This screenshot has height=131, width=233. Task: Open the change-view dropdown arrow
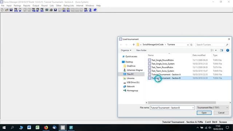click(x=216, y=50)
